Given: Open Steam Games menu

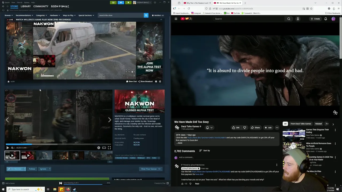Looking at the screenshot, I should pos(27,2).
